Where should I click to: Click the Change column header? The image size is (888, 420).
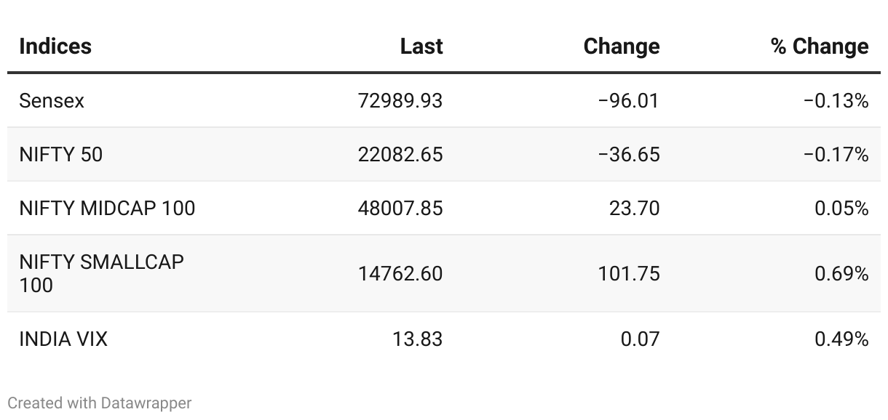(621, 47)
